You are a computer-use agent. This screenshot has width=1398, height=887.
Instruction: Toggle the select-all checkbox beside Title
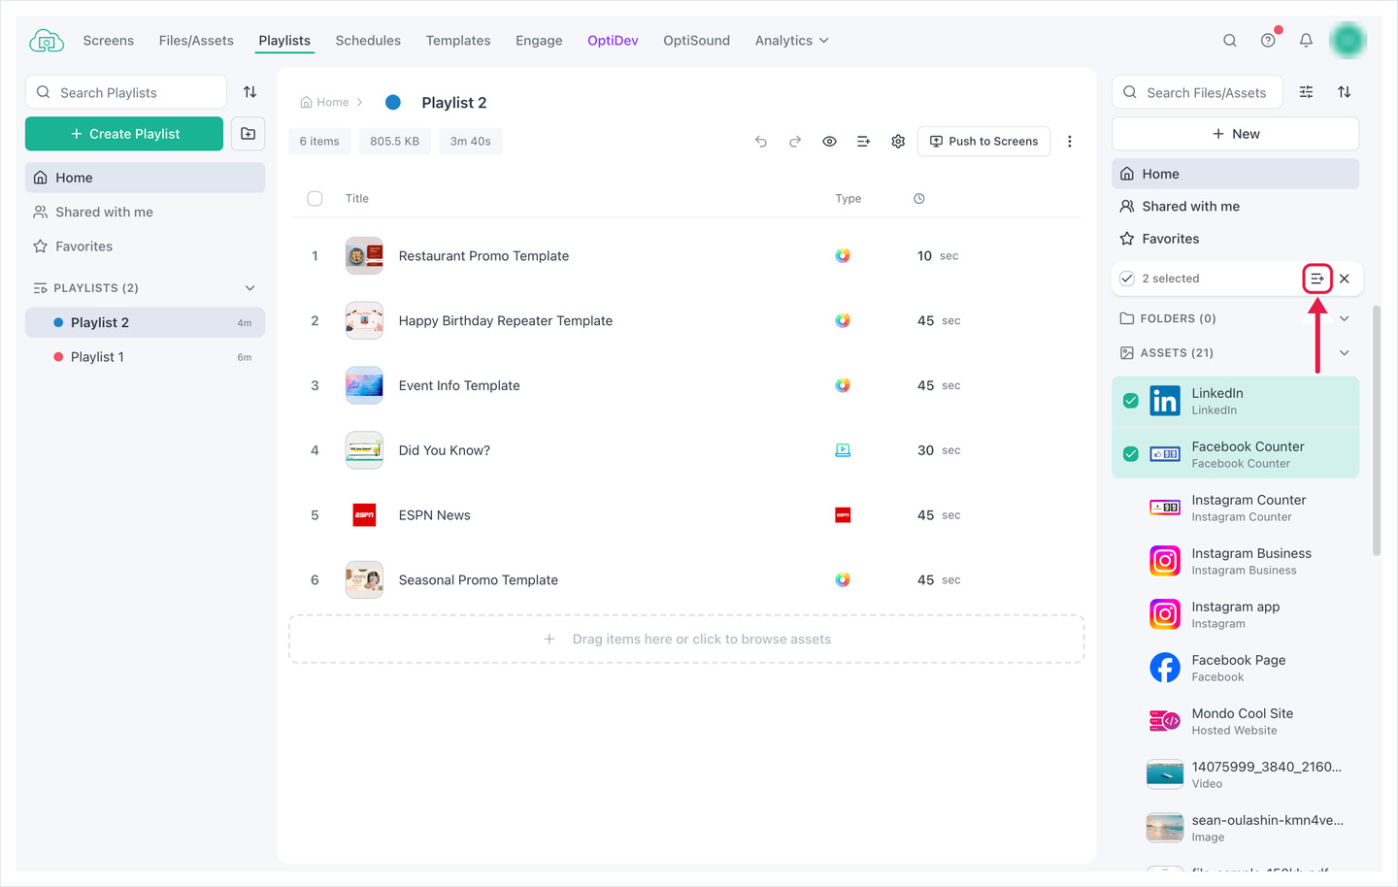(x=315, y=199)
